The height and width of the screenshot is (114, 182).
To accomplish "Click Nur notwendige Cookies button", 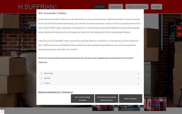I will [x=82, y=99].
